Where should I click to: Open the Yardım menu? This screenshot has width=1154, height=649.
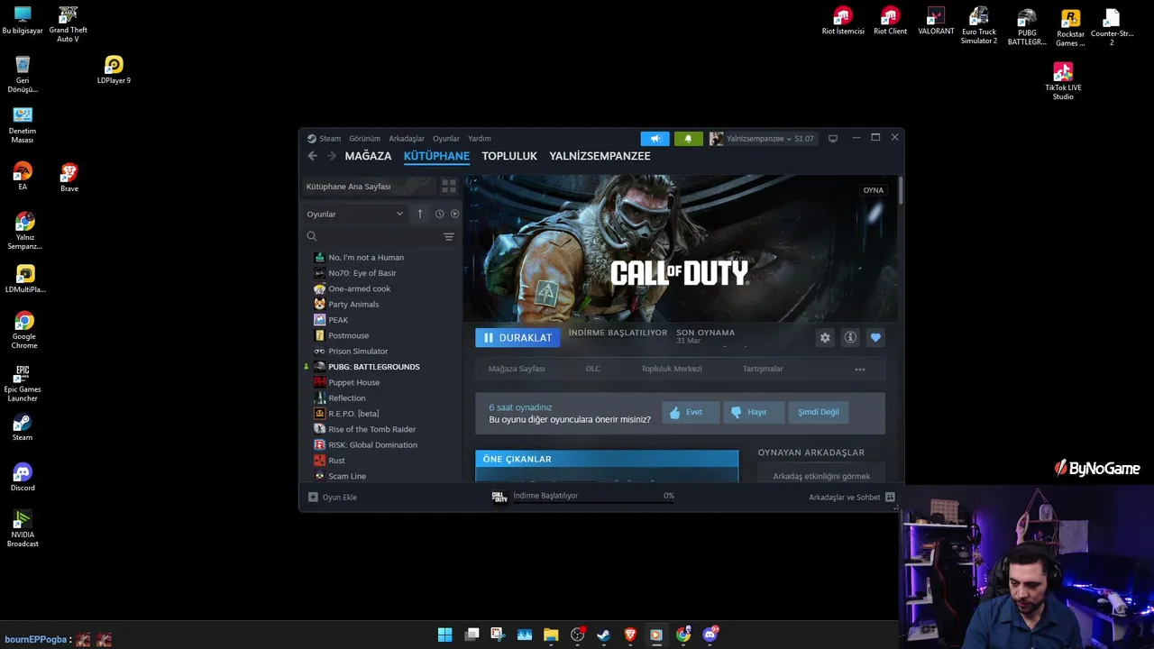pyautogui.click(x=480, y=139)
